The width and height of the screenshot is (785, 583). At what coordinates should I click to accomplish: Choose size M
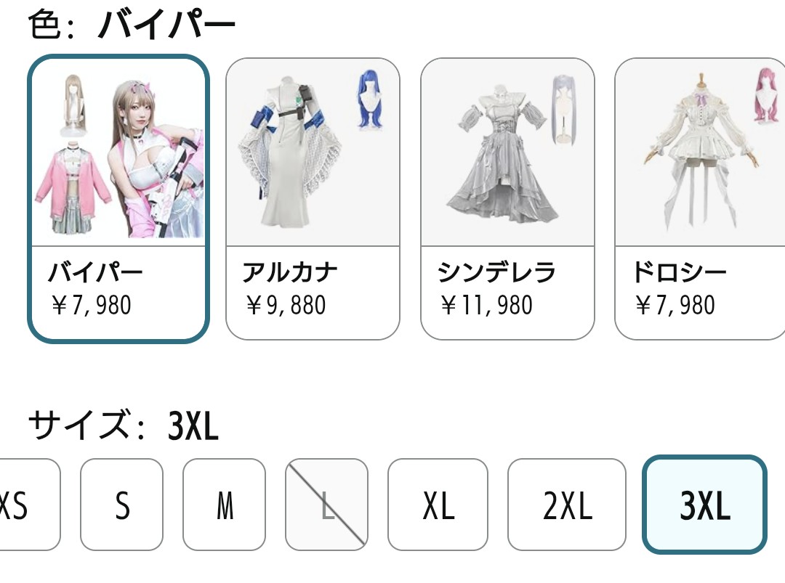tap(225, 505)
